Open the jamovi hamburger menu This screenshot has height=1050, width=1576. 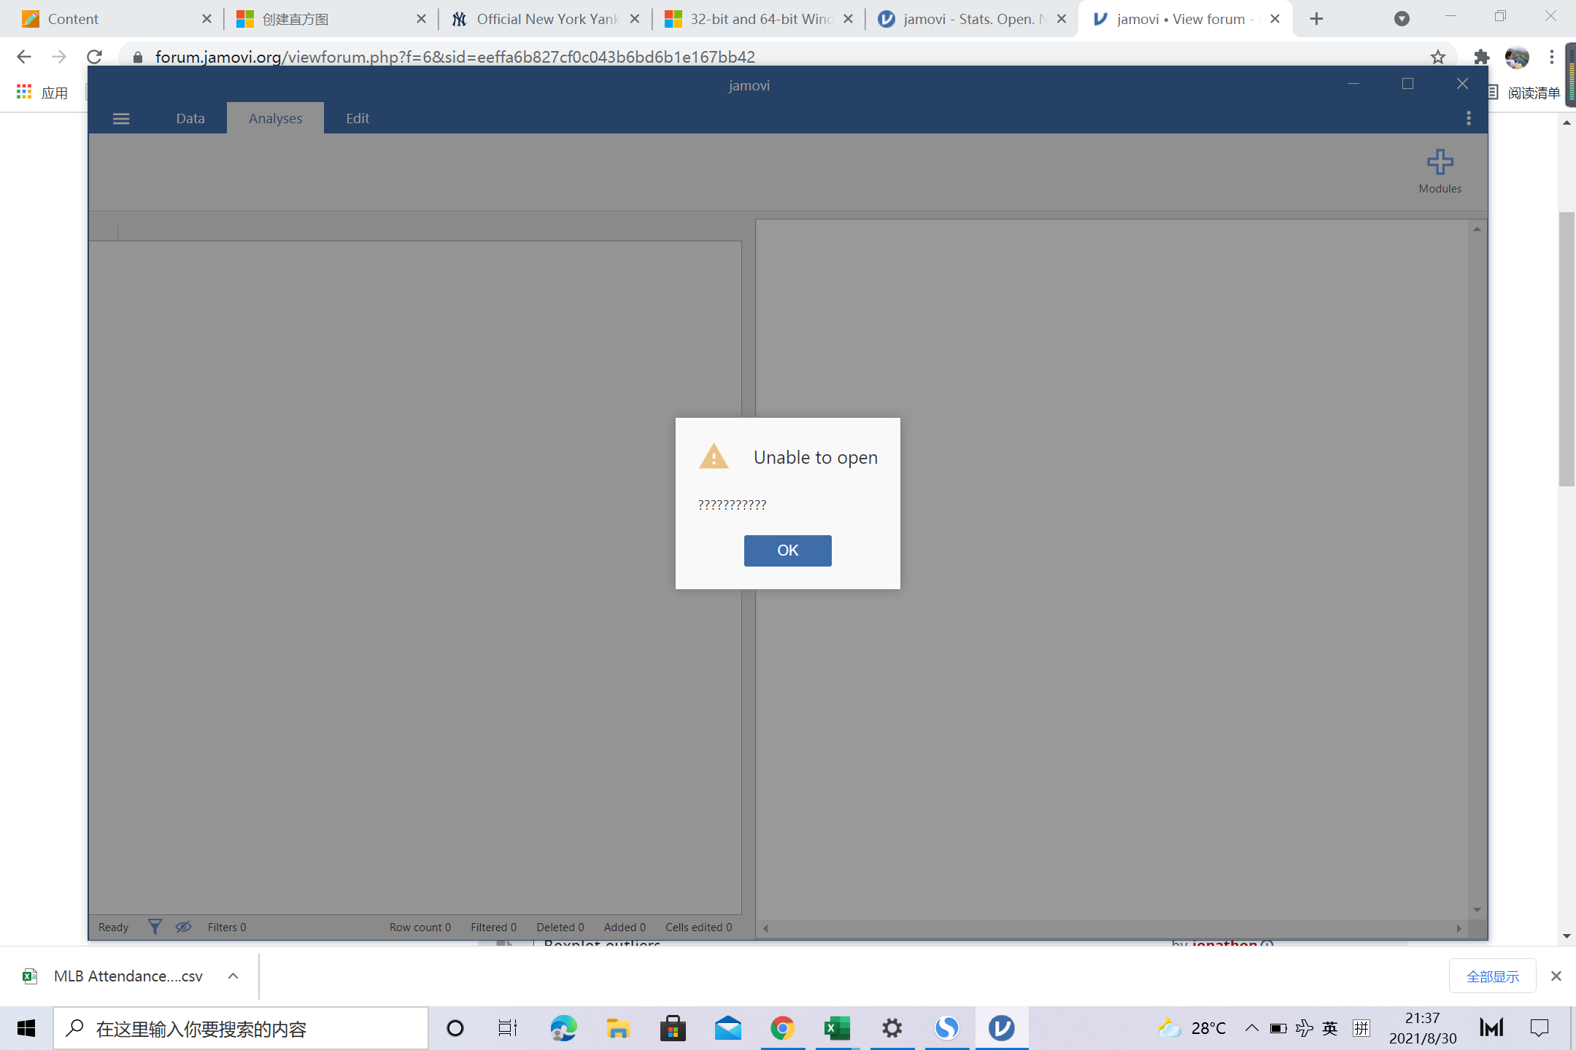pyautogui.click(x=121, y=119)
